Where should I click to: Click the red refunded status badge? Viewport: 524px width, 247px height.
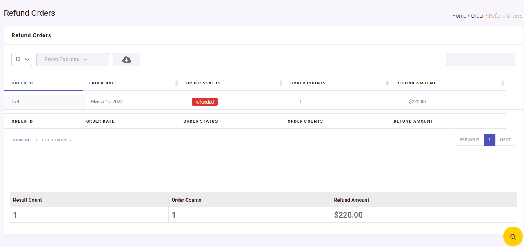tap(204, 101)
